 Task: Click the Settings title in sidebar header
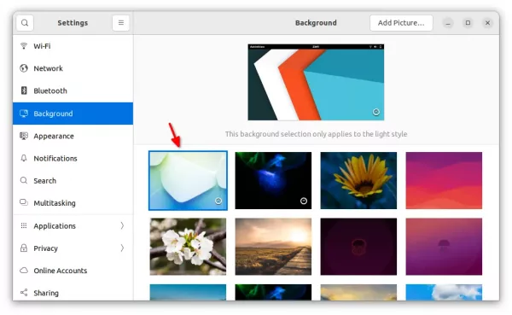pos(73,23)
